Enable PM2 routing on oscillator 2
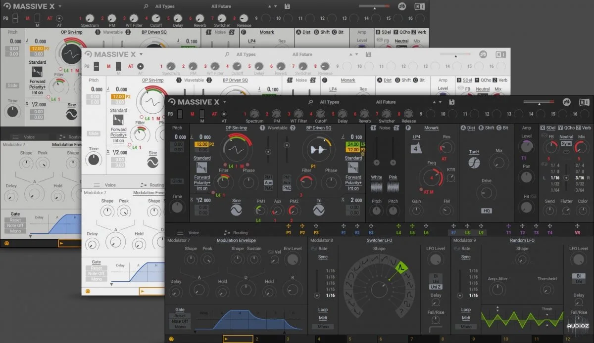 pos(286,188)
